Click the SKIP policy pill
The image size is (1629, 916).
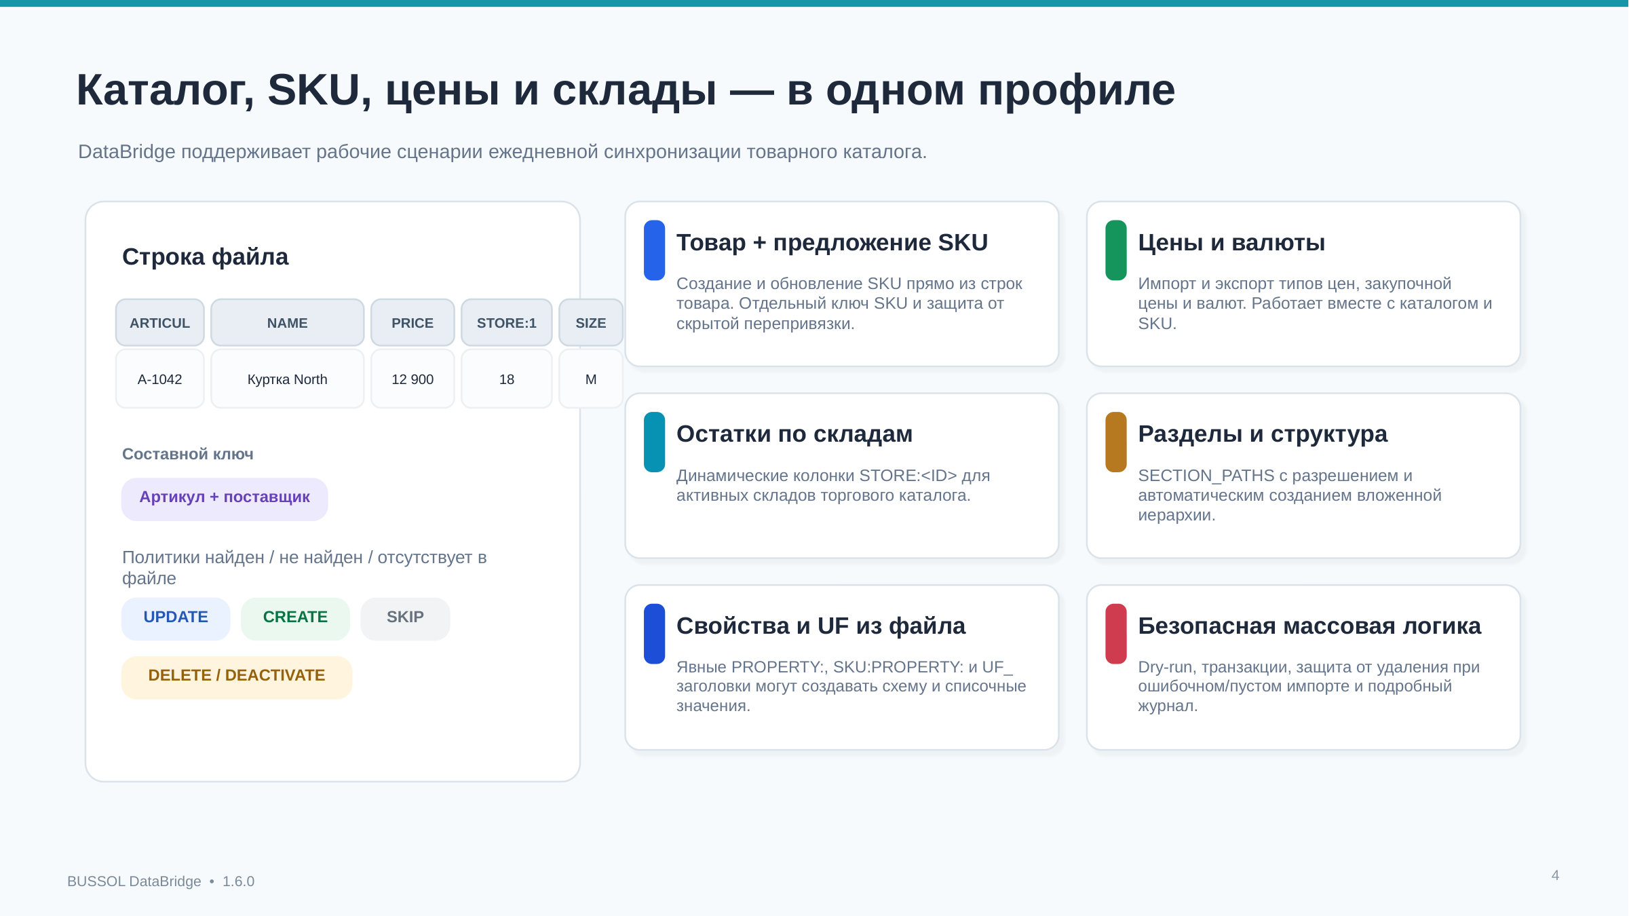click(x=405, y=618)
